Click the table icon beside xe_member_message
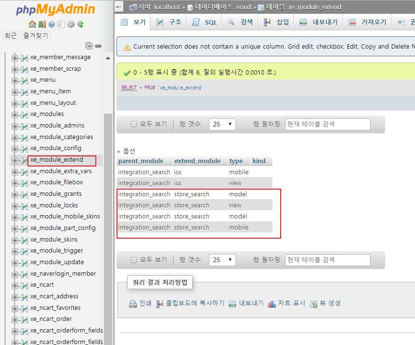 [25, 58]
